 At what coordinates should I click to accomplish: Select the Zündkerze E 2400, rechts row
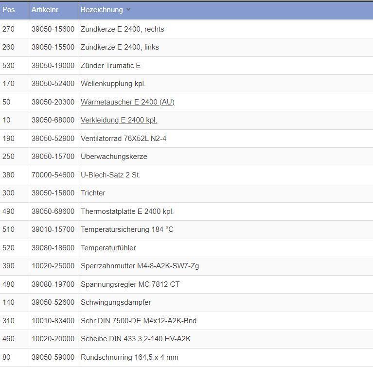122,29
